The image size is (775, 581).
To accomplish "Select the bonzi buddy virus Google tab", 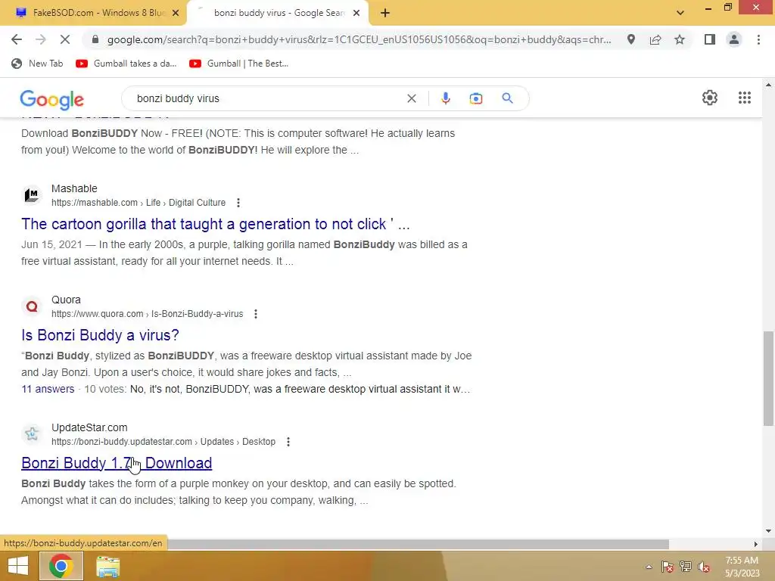I will tap(278, 13).
